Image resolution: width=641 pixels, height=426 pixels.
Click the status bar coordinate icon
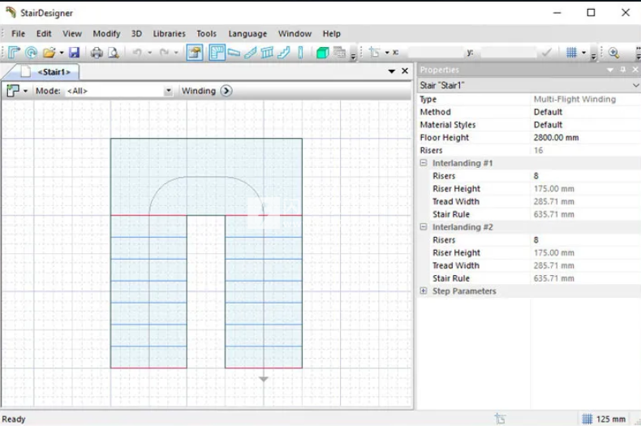coord(501,419)
